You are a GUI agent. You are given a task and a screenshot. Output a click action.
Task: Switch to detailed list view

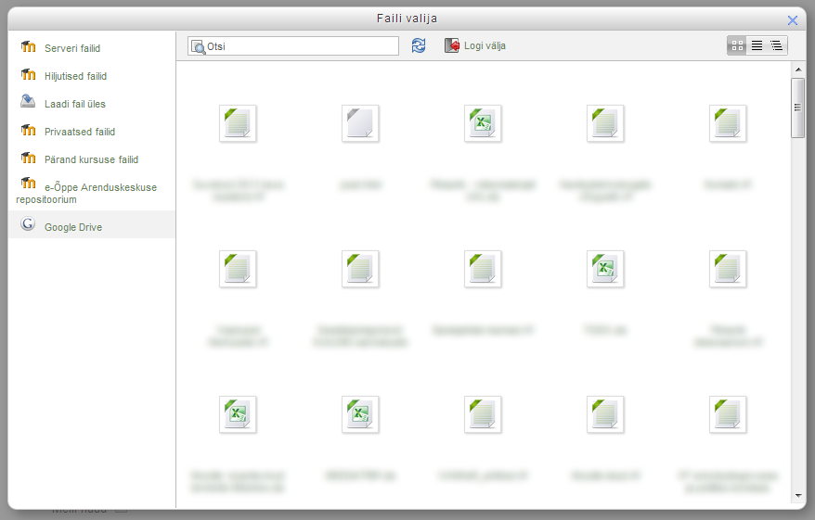coord(757,45)
